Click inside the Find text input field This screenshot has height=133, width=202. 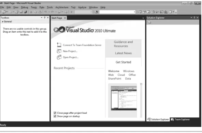click(x=116, y=12)
